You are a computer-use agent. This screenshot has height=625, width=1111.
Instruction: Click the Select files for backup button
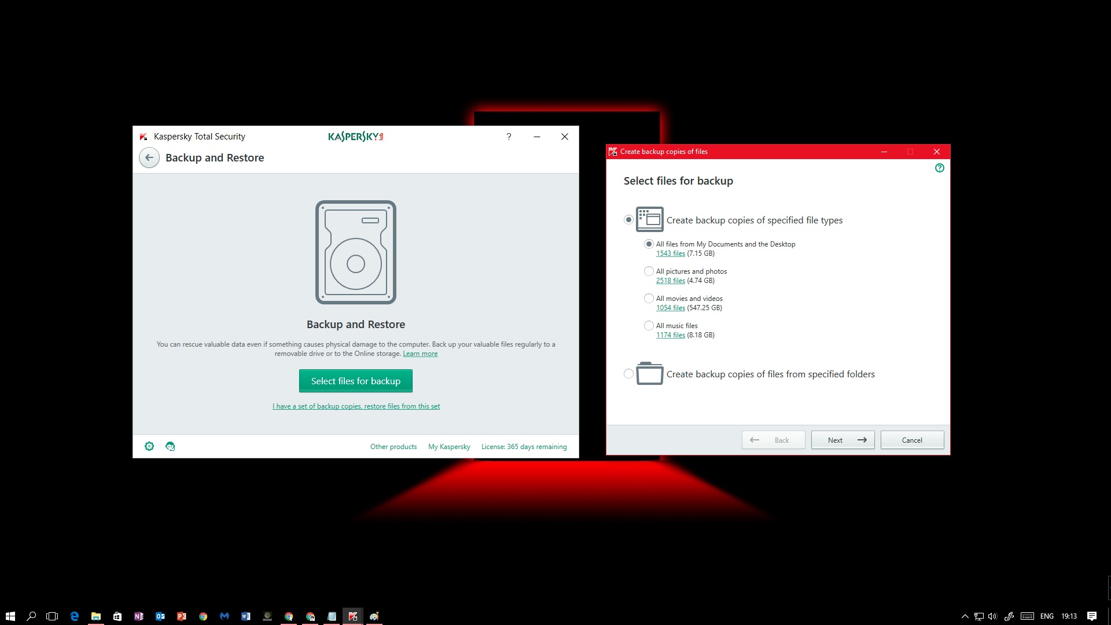356,381
